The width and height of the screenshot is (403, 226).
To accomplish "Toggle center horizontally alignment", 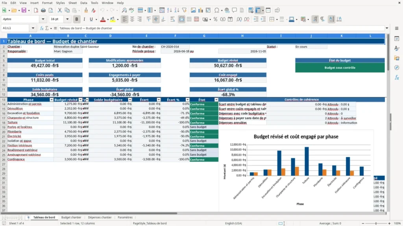I will tap(132, 19).
